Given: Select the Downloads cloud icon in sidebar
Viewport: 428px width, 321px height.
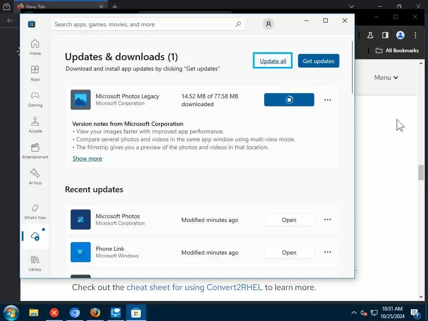Looking at the screenshot, I should (35, 237).
